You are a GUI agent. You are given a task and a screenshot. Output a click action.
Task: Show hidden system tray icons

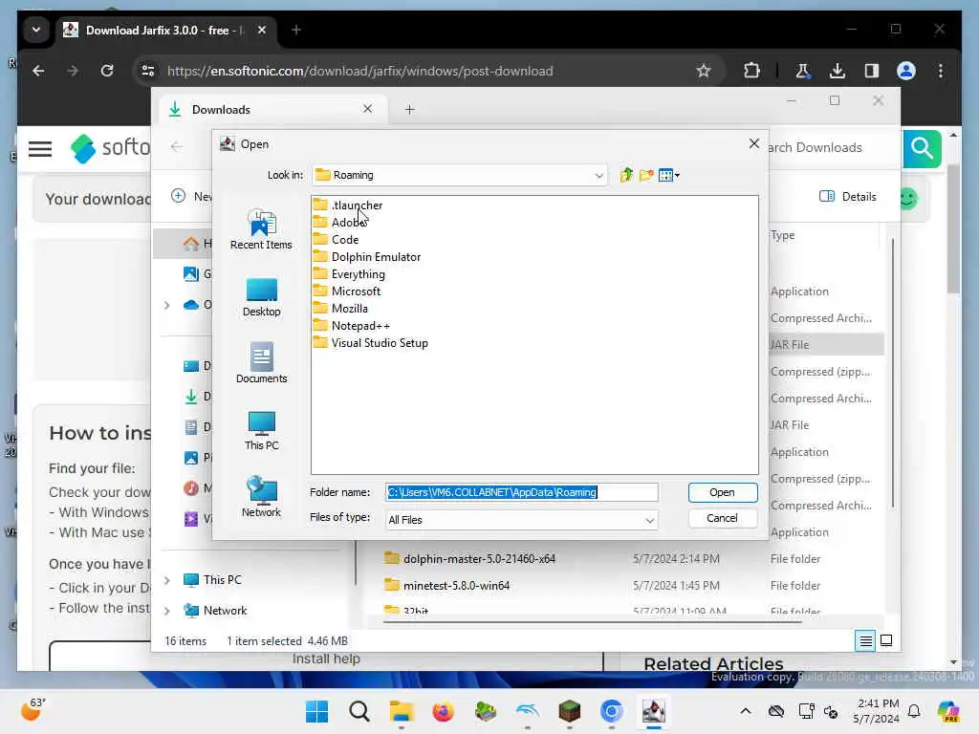tap(746, 711)
